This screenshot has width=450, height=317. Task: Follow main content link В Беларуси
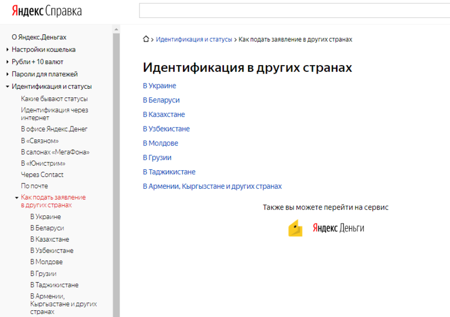tap(161, 100)
